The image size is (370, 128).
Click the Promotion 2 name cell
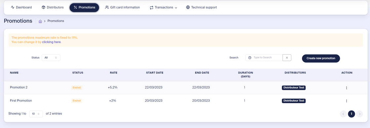[18, 87]
